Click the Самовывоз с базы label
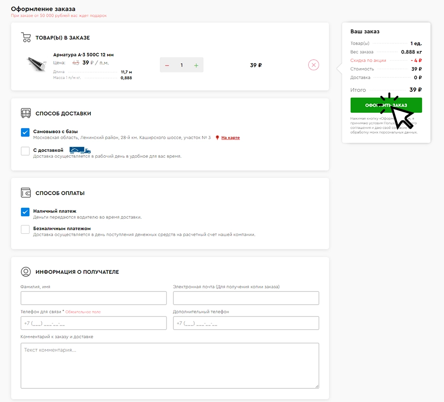The height and width of the screenshot is (402, 444). (55, 131)
